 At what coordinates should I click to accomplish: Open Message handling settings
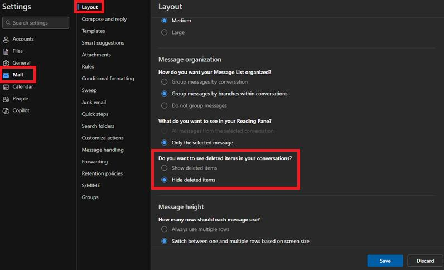103,150
